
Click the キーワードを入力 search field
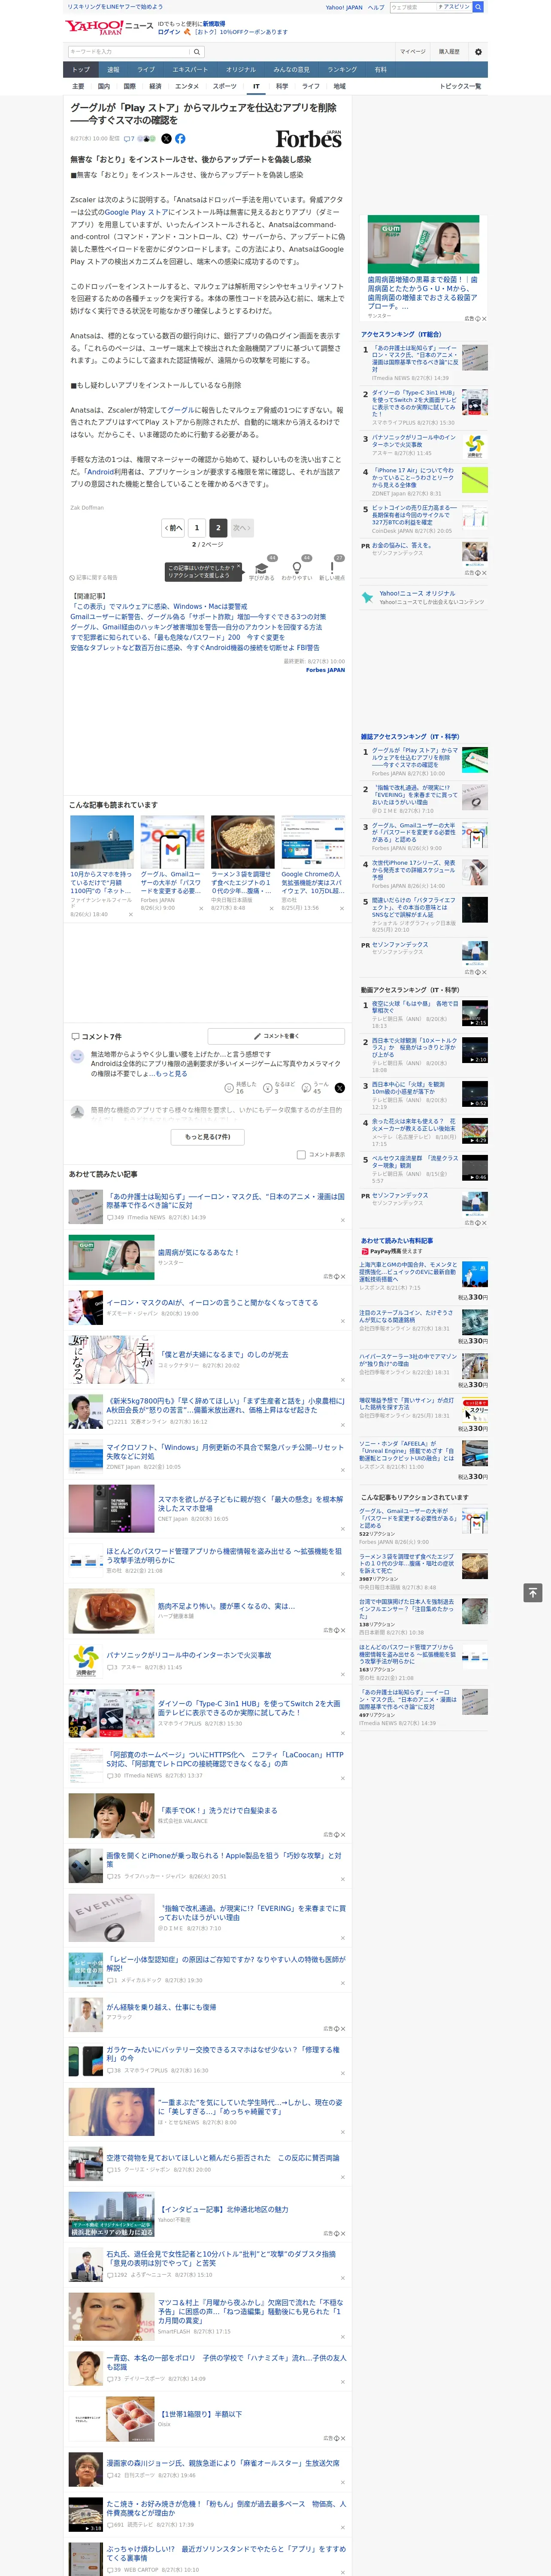pyautogui.click(x=129, y=52)
